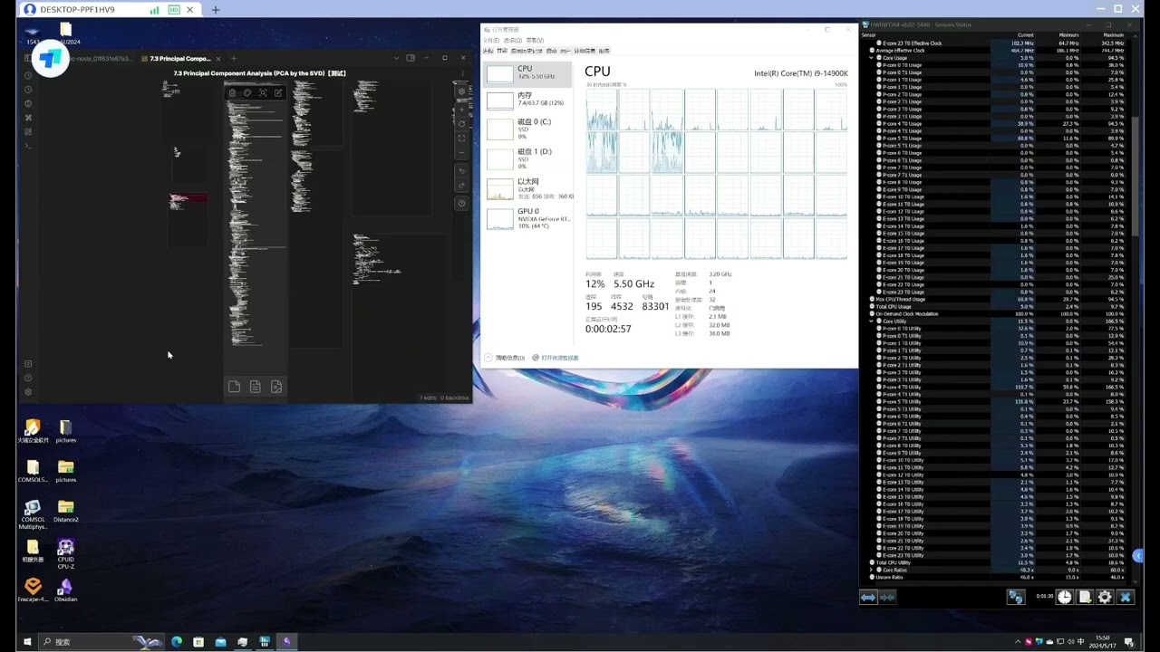Open the Obsidian desktop shortcut
The image size is (1160, 652).
(x=65, y=590)
